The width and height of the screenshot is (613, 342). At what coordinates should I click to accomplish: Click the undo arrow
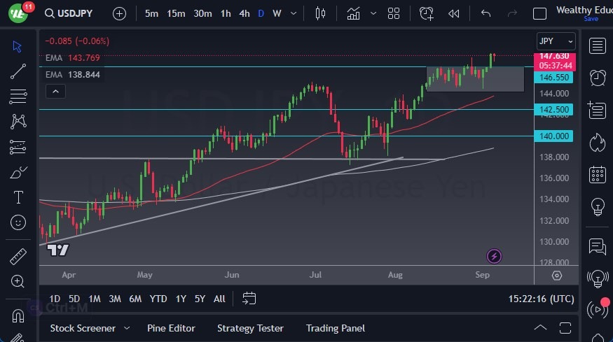[x=485, y=13]
